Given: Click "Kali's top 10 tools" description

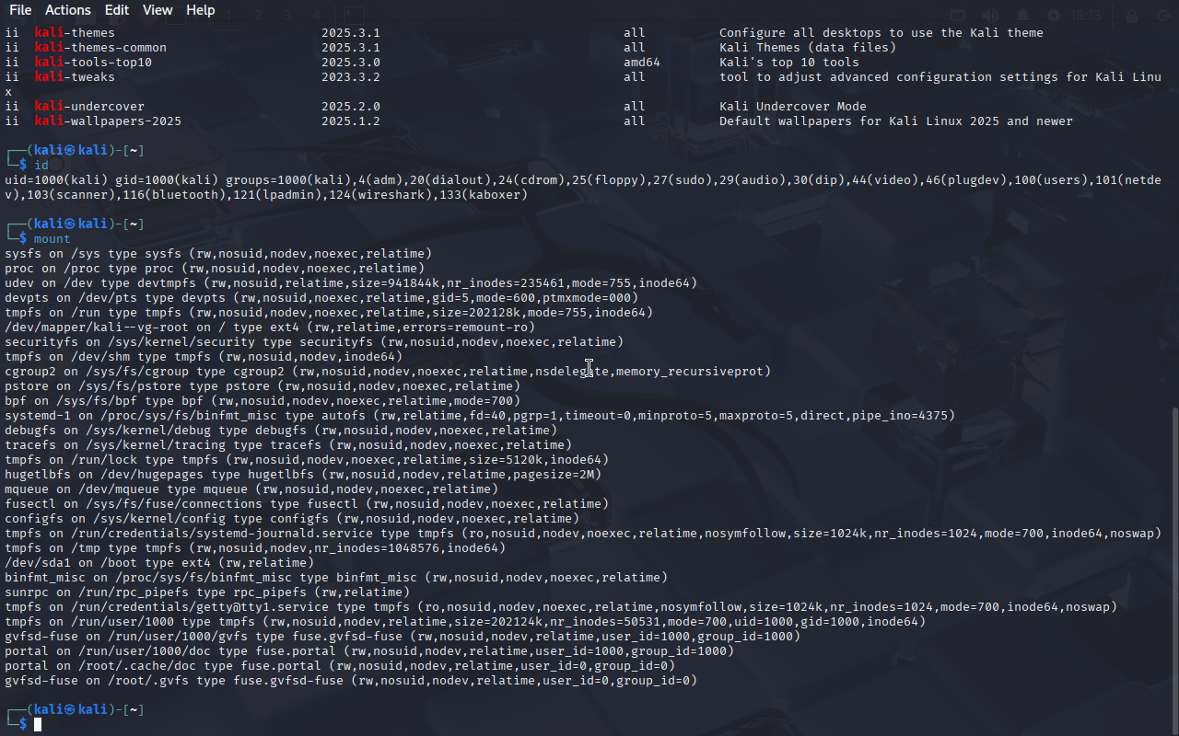Looking at the screenshot, I should (x=789, y=63).
